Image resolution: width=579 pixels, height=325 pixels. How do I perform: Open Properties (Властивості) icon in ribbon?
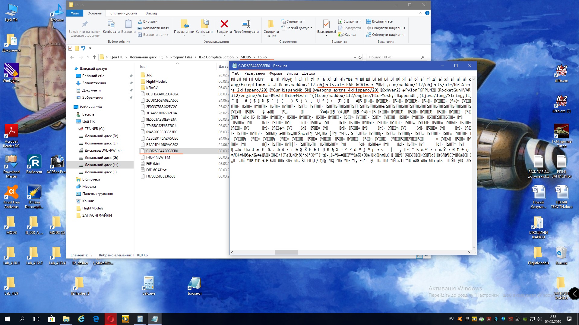326,24
